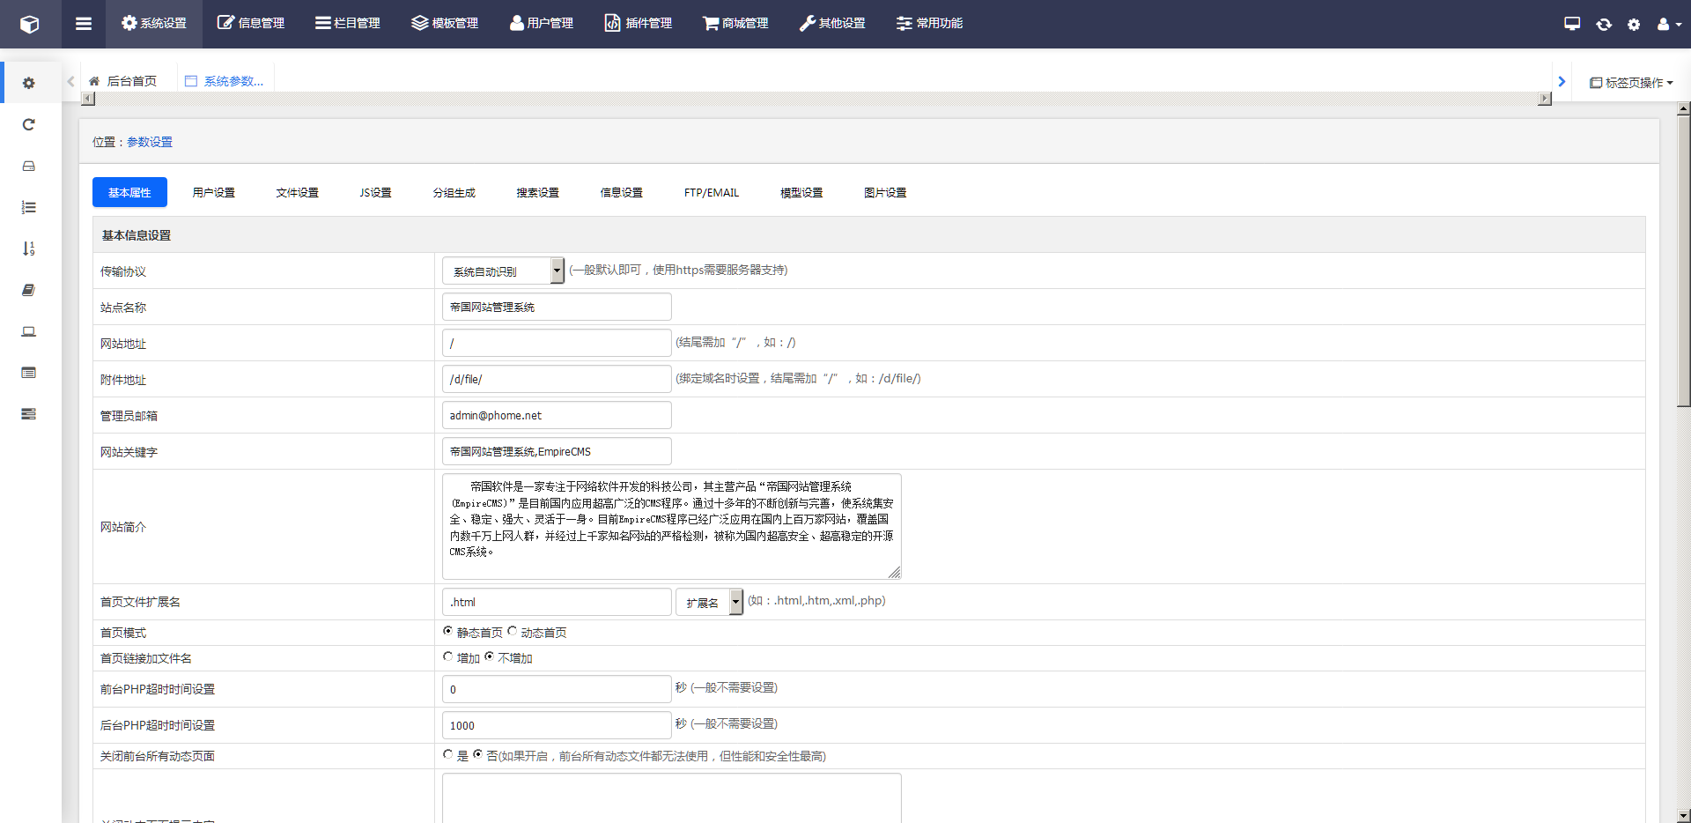Select the 信息设置 settings tab

coord(621,192)
